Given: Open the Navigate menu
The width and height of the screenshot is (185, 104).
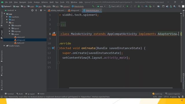Looking at the screenshot, I should (x=23, y=2).
